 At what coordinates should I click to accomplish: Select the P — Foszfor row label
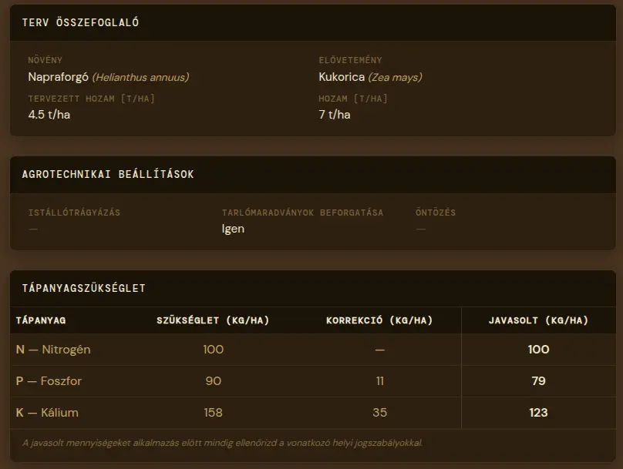coord(49,381)
